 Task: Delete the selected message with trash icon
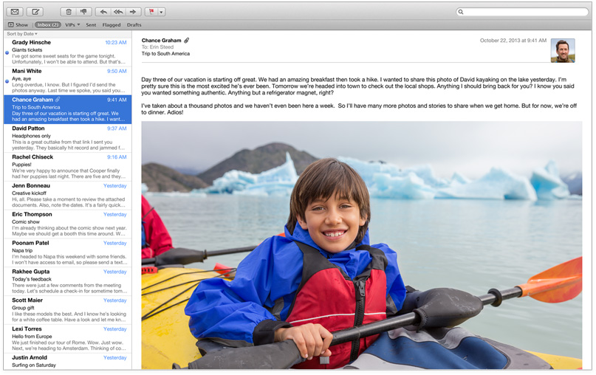pos(68,12)
